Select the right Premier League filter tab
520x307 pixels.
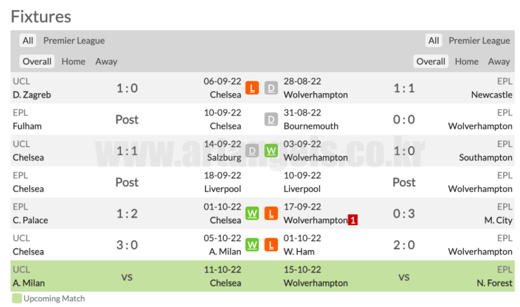coord(479,41)
